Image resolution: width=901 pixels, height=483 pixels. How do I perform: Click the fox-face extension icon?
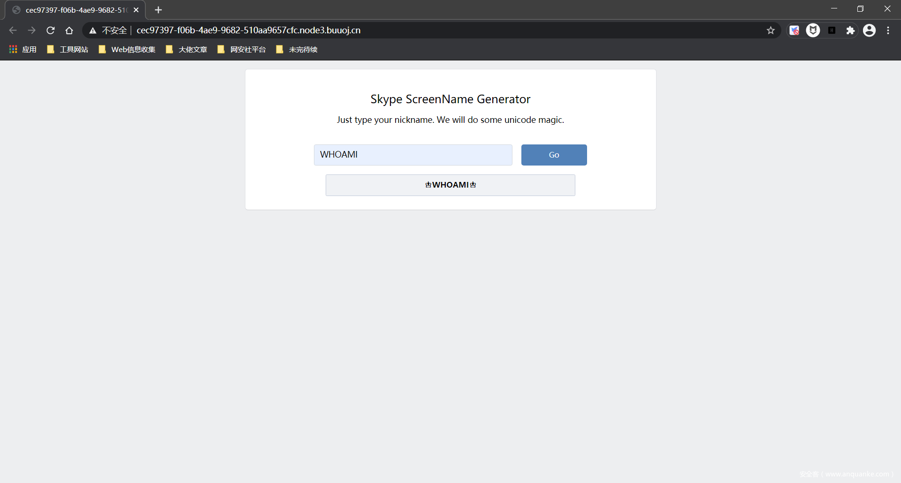[813, 30]
